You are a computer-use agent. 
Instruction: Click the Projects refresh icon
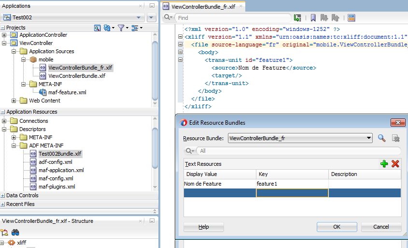click(x=108, y=28)
